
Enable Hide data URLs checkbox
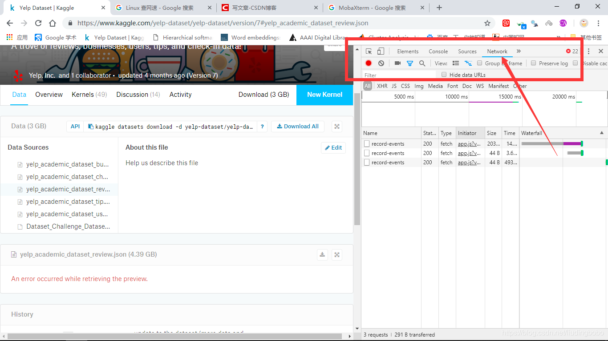pos(444,75)
